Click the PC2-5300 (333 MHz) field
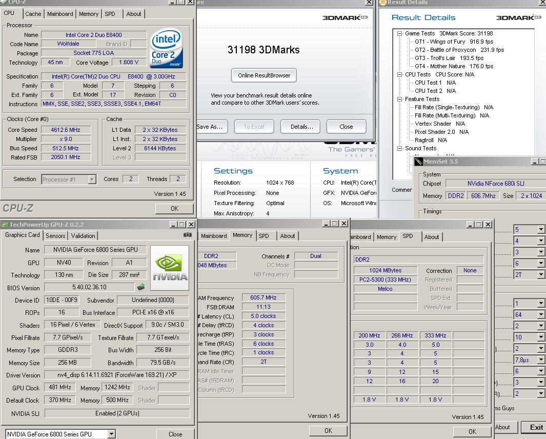Viewport: 546px width, 439px height. (385, 280)
